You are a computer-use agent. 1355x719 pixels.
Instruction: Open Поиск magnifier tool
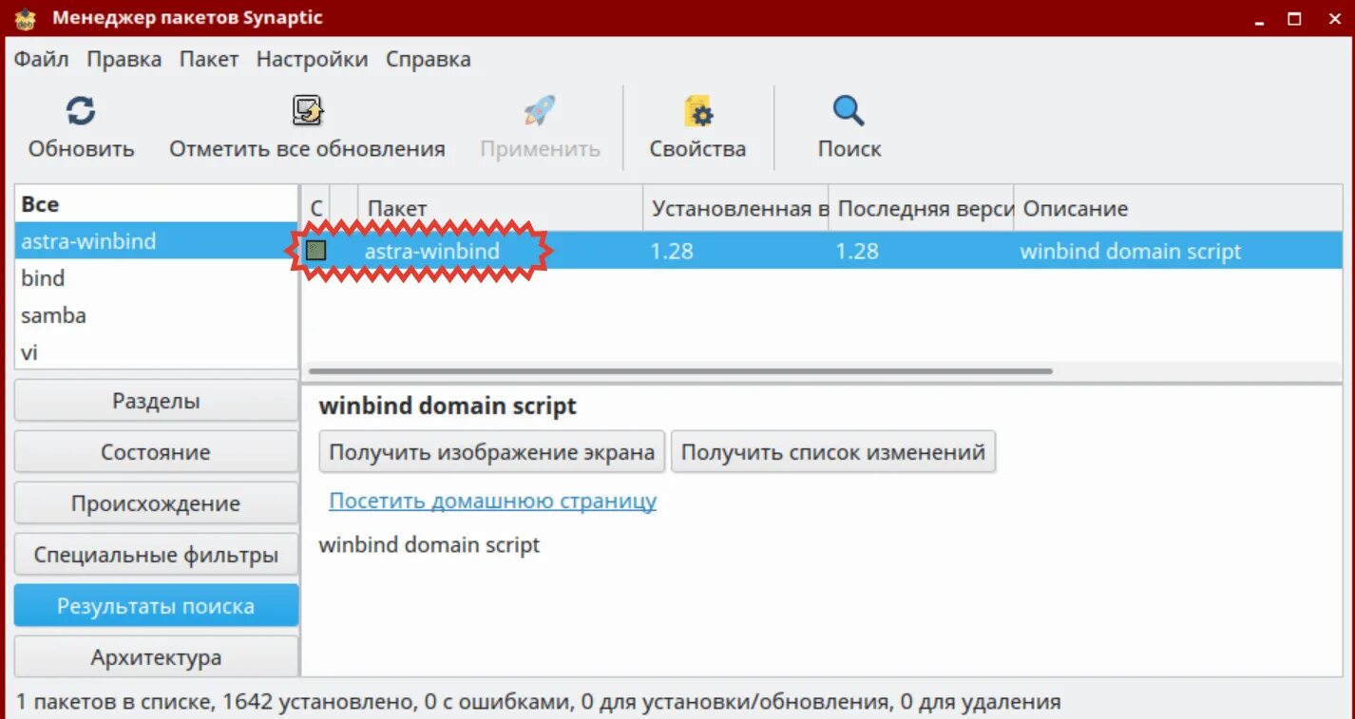tap(849, 112)
